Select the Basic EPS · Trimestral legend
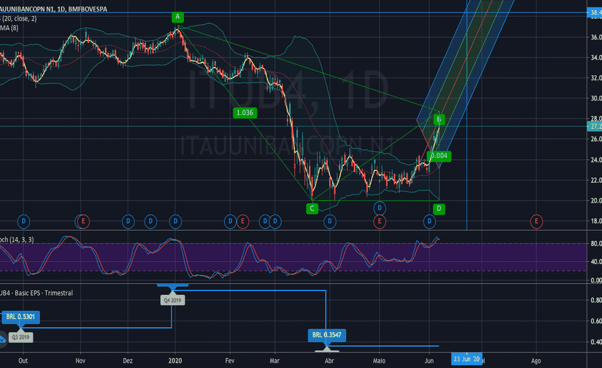602x368 pixels. [x=37, y=293]
